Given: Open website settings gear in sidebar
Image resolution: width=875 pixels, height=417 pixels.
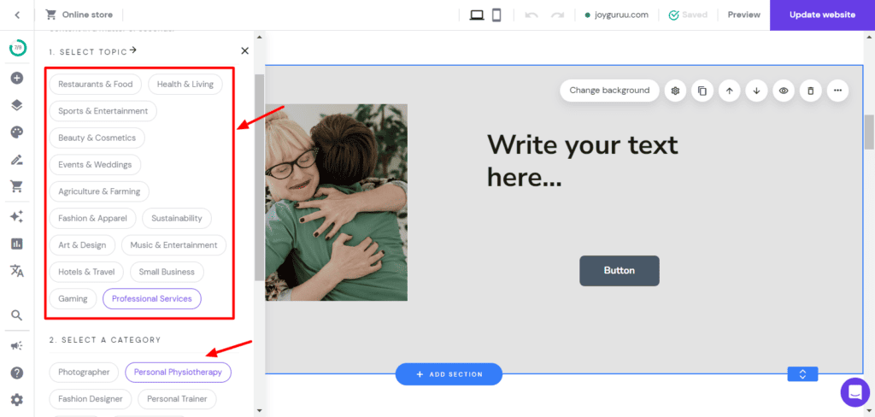Looking at the screenshot, I should point(17,400).
